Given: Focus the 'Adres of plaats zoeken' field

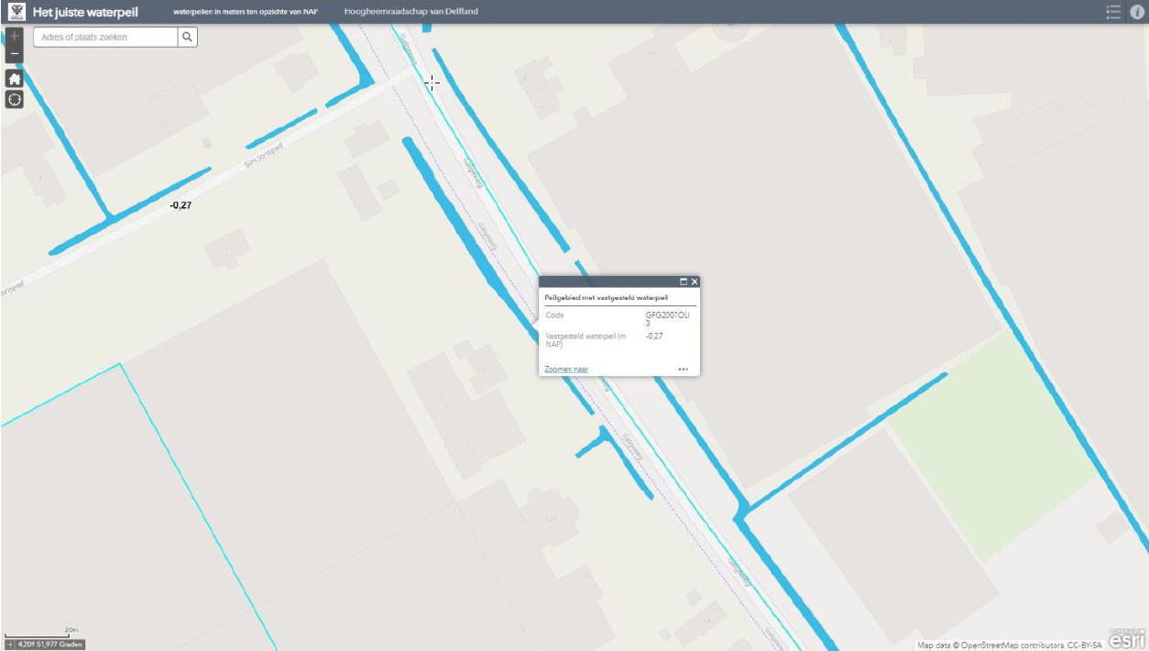Looking at the screenshot, I should (105, 37).
